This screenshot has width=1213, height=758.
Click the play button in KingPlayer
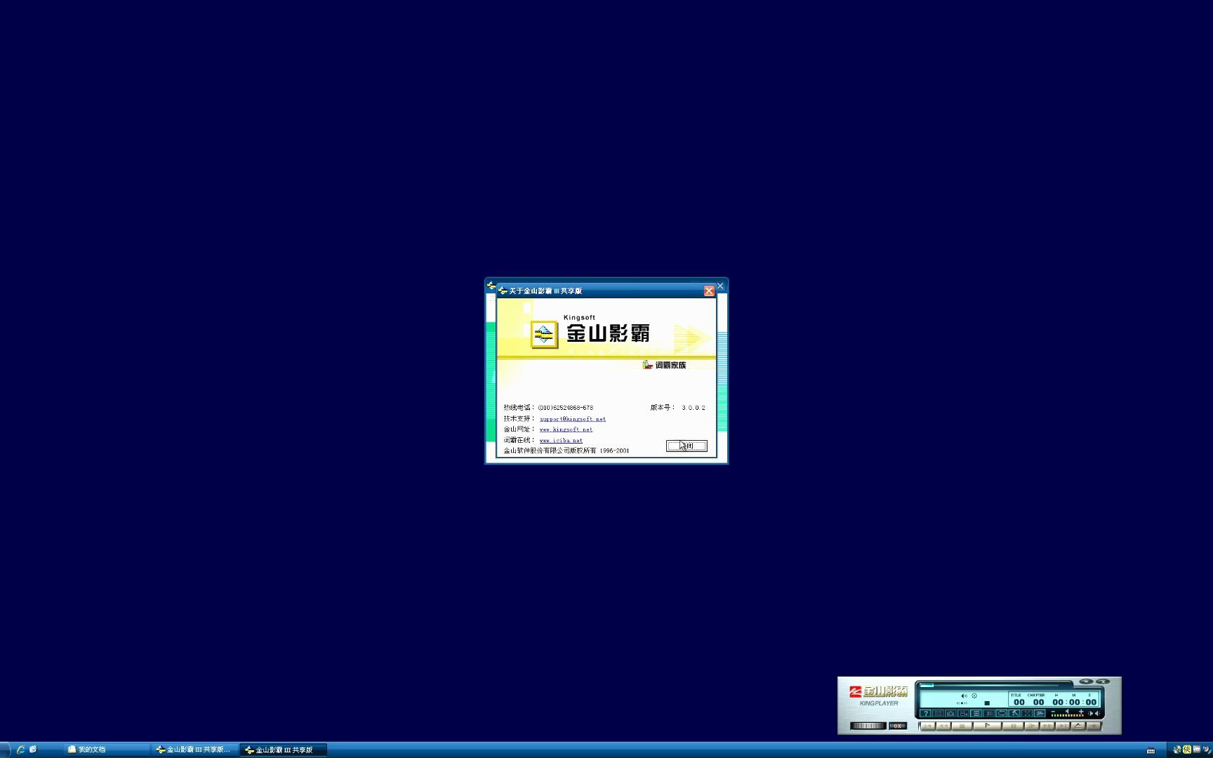pos(987,726)
